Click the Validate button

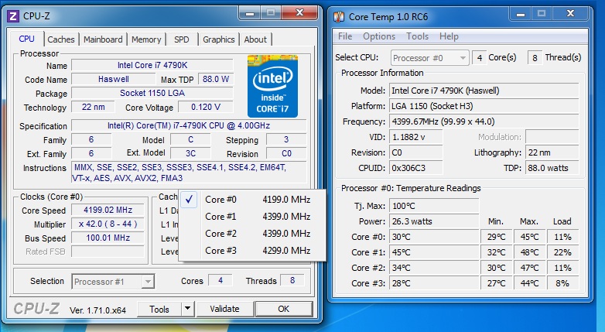pos(224,309)
